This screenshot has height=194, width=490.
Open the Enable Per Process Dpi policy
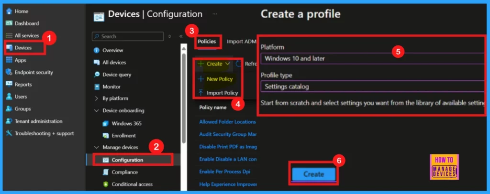(x=225, y=172)
